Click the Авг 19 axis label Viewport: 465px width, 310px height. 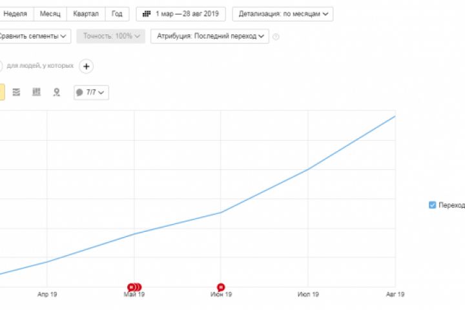(395, 294)
